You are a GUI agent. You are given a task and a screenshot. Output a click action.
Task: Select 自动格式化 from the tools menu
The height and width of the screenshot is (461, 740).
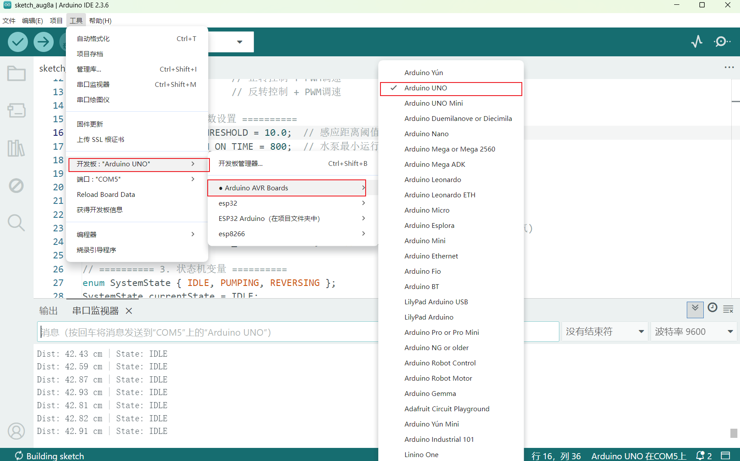click(x=137, y=39)
